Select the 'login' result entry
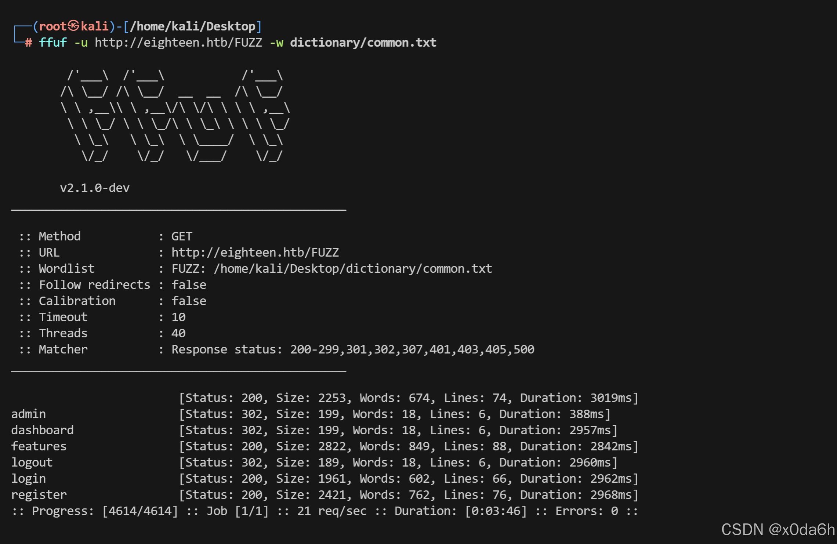The height and width of the screenshot is (544, 837). [29, 479]
